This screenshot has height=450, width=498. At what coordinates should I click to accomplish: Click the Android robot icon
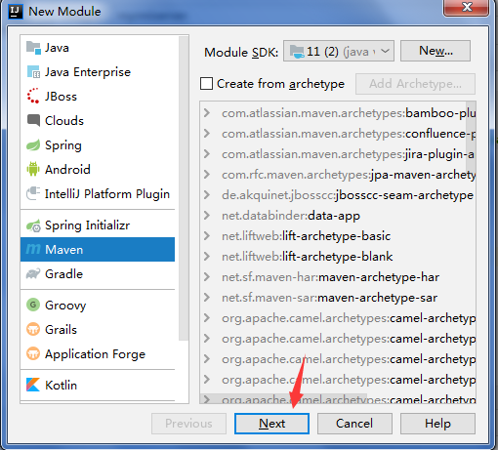(33, 169)
